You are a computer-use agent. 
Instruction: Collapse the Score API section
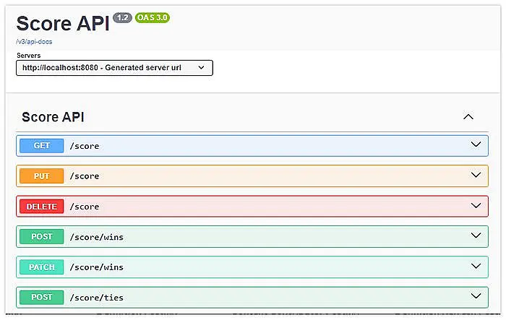[468, 117]
